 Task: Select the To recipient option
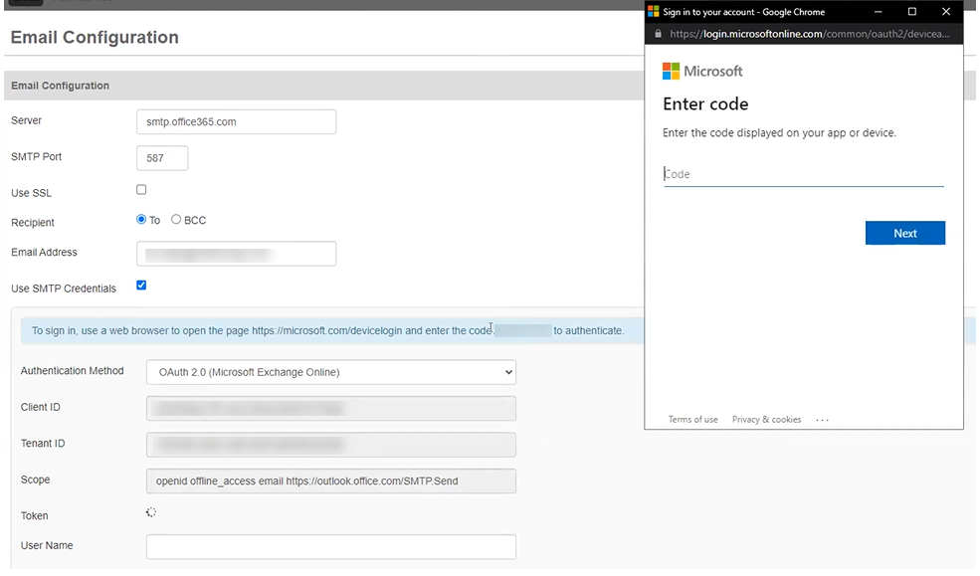point(140,219)
